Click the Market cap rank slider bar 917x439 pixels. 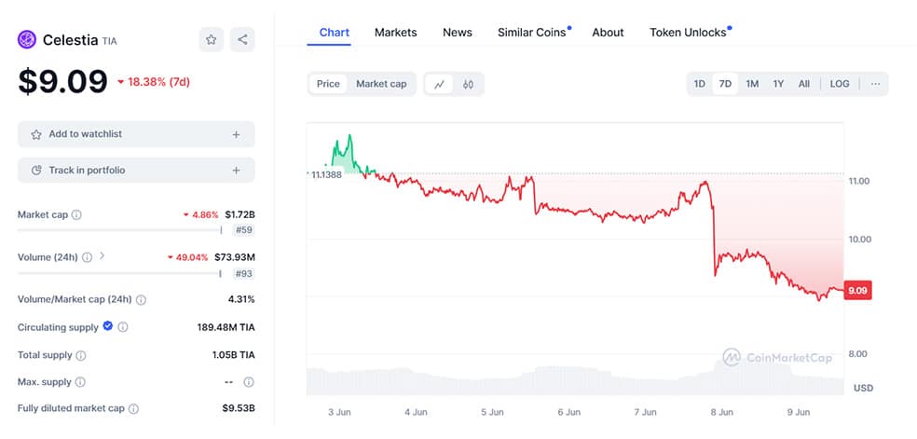[x=120, y=230]
